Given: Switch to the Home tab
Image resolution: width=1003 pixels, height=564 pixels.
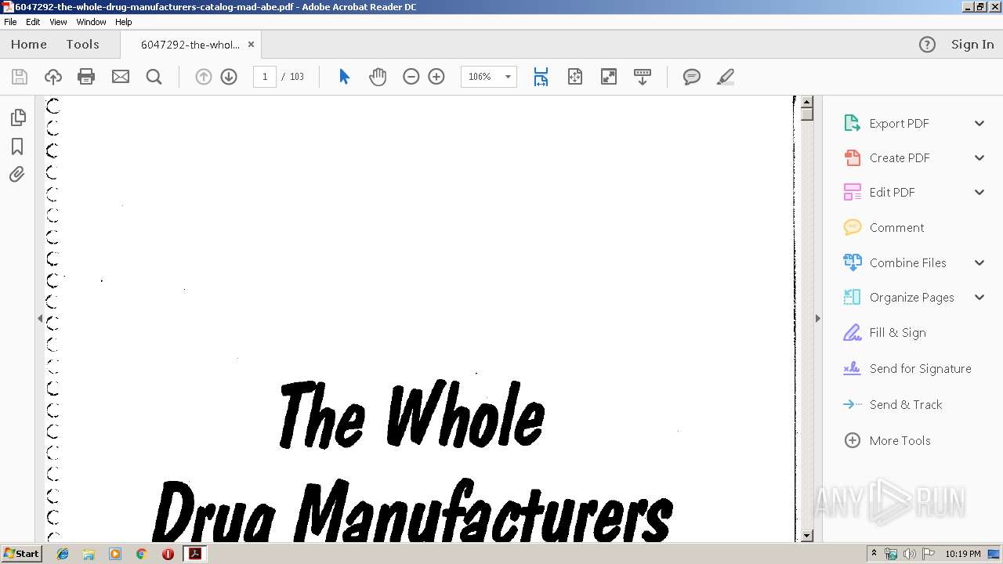Looking at the screenshot, I should 29,45.
